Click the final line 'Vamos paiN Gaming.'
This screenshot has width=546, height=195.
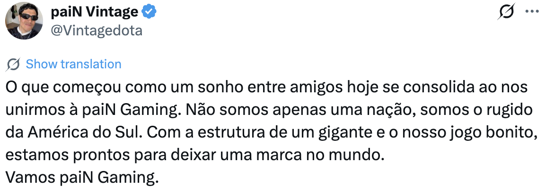81,178
